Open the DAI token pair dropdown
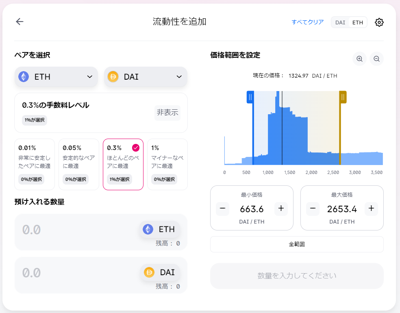Viewport: 400px width, 313px height. pyautogui.click(x=146, y=77)
